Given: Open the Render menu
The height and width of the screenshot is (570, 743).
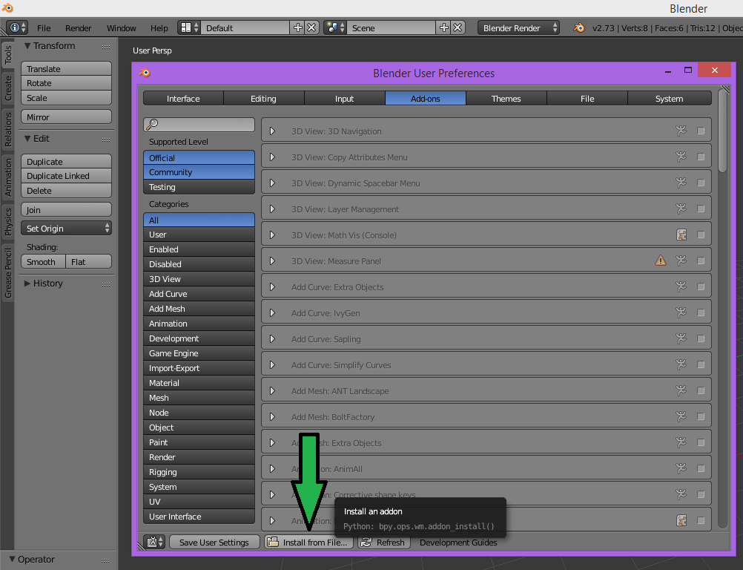Looking at the screenshot, I should 78,28.
